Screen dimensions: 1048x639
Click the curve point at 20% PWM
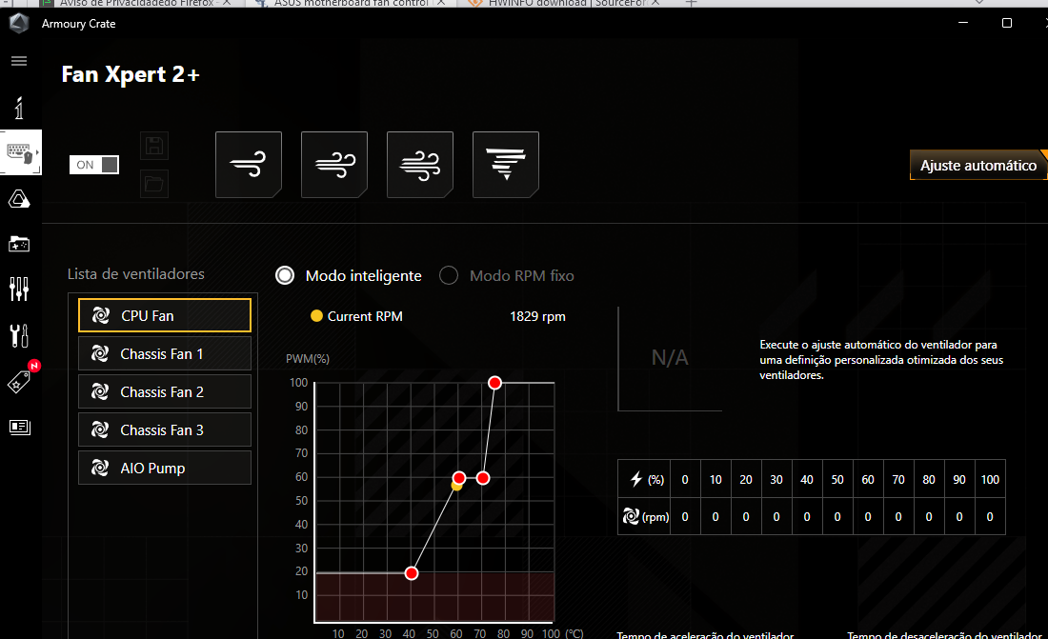tap(412, 573)
